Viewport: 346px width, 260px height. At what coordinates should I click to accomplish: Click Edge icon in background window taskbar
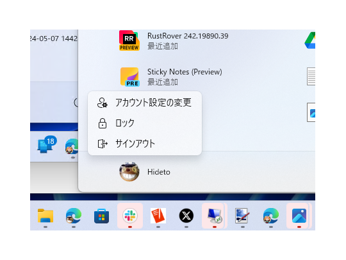coord(72,146)
